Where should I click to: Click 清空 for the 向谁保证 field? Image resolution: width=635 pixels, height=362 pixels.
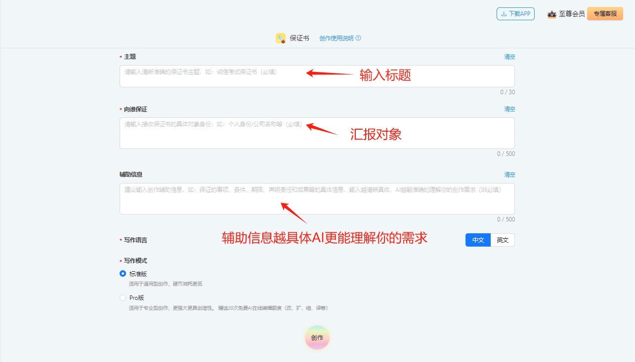tap(509, 109)
